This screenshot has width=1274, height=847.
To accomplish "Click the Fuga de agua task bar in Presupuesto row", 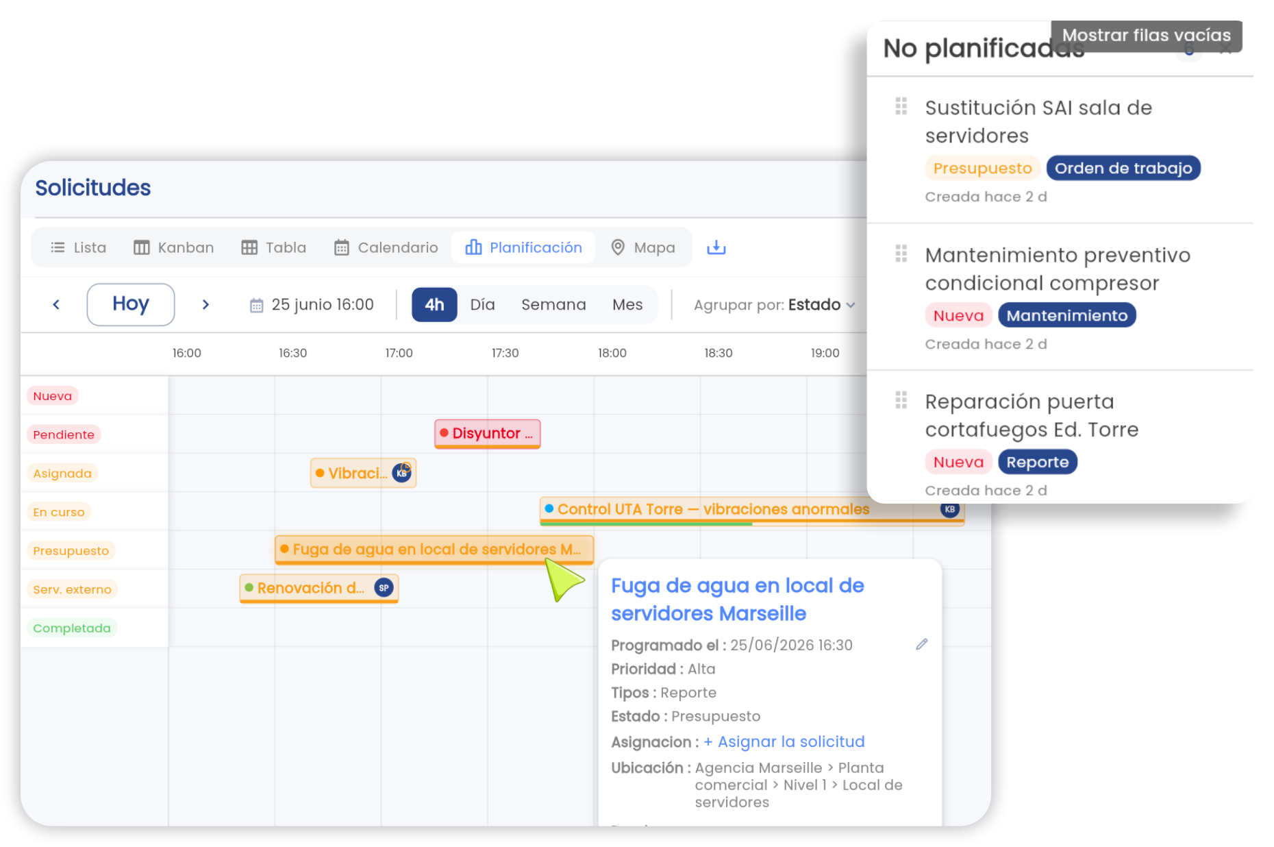I will click(x=434, y=549).
